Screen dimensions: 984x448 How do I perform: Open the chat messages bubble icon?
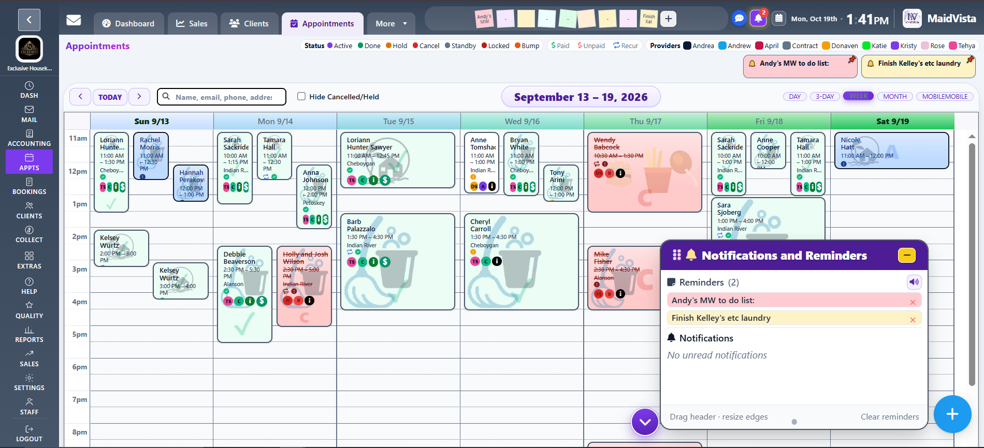739,19
